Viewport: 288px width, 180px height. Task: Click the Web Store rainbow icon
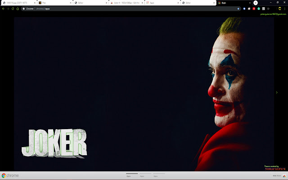coord(284,176)
